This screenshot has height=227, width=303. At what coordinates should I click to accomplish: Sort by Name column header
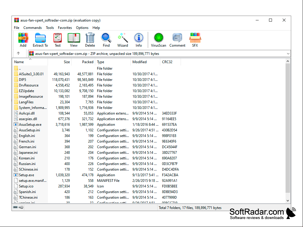click(x=30, y=62)
